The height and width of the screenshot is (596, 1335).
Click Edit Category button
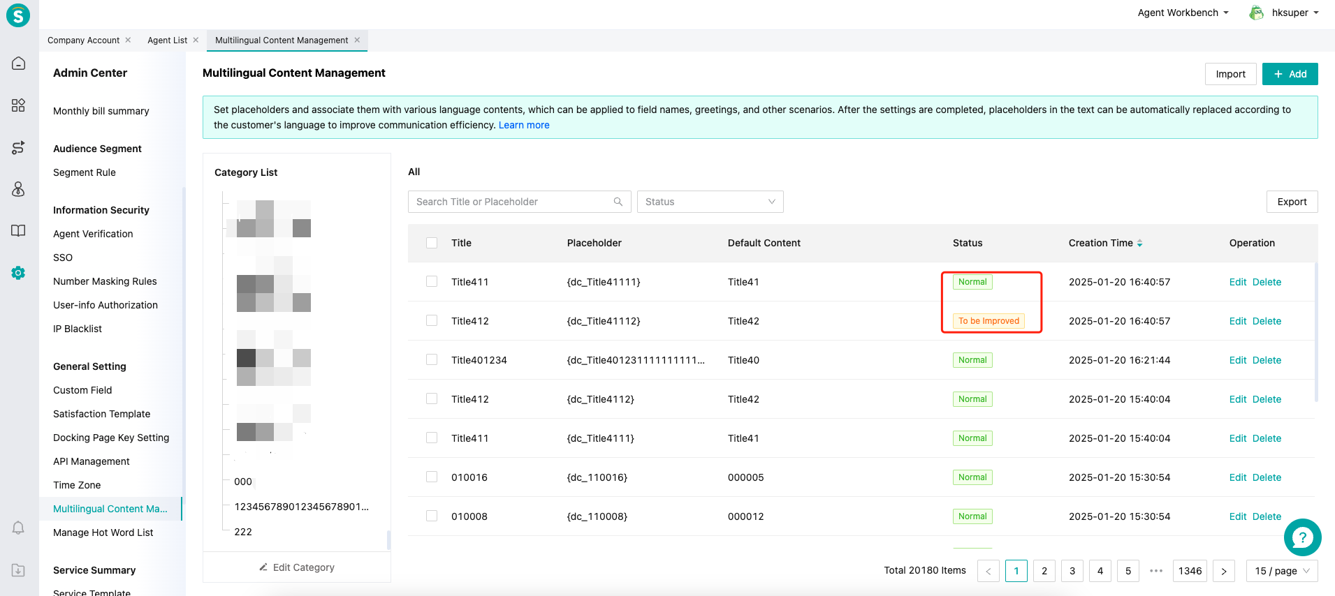(297, 567)
